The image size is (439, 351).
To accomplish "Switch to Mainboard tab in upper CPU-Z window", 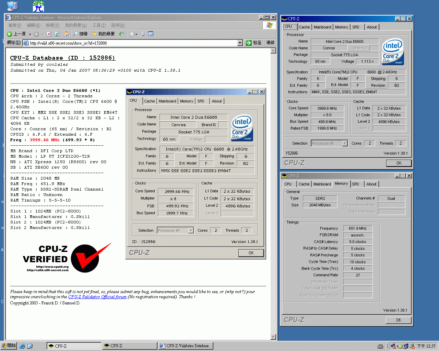I will click(322, 27).
